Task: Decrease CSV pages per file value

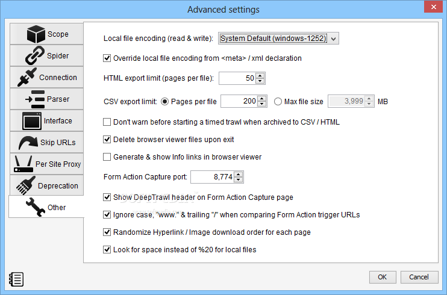Action: point(262,104)
